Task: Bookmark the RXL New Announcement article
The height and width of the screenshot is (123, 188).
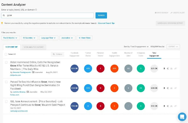Action: (164, 106)
